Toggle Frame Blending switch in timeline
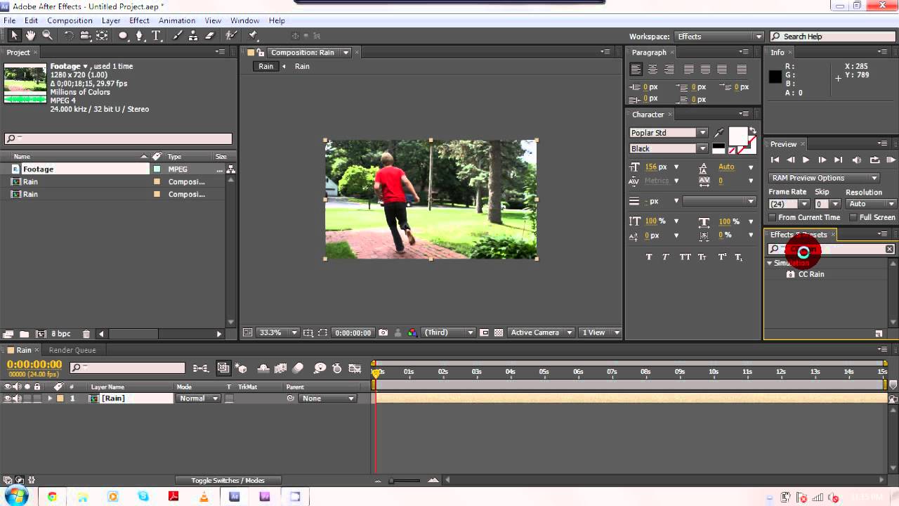This screenshot has width=899, height=506. (280, 368)
